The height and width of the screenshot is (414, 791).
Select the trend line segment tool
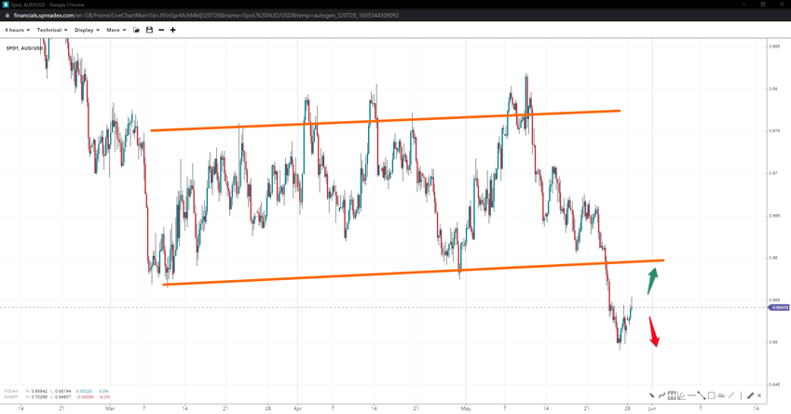[702, 395]
